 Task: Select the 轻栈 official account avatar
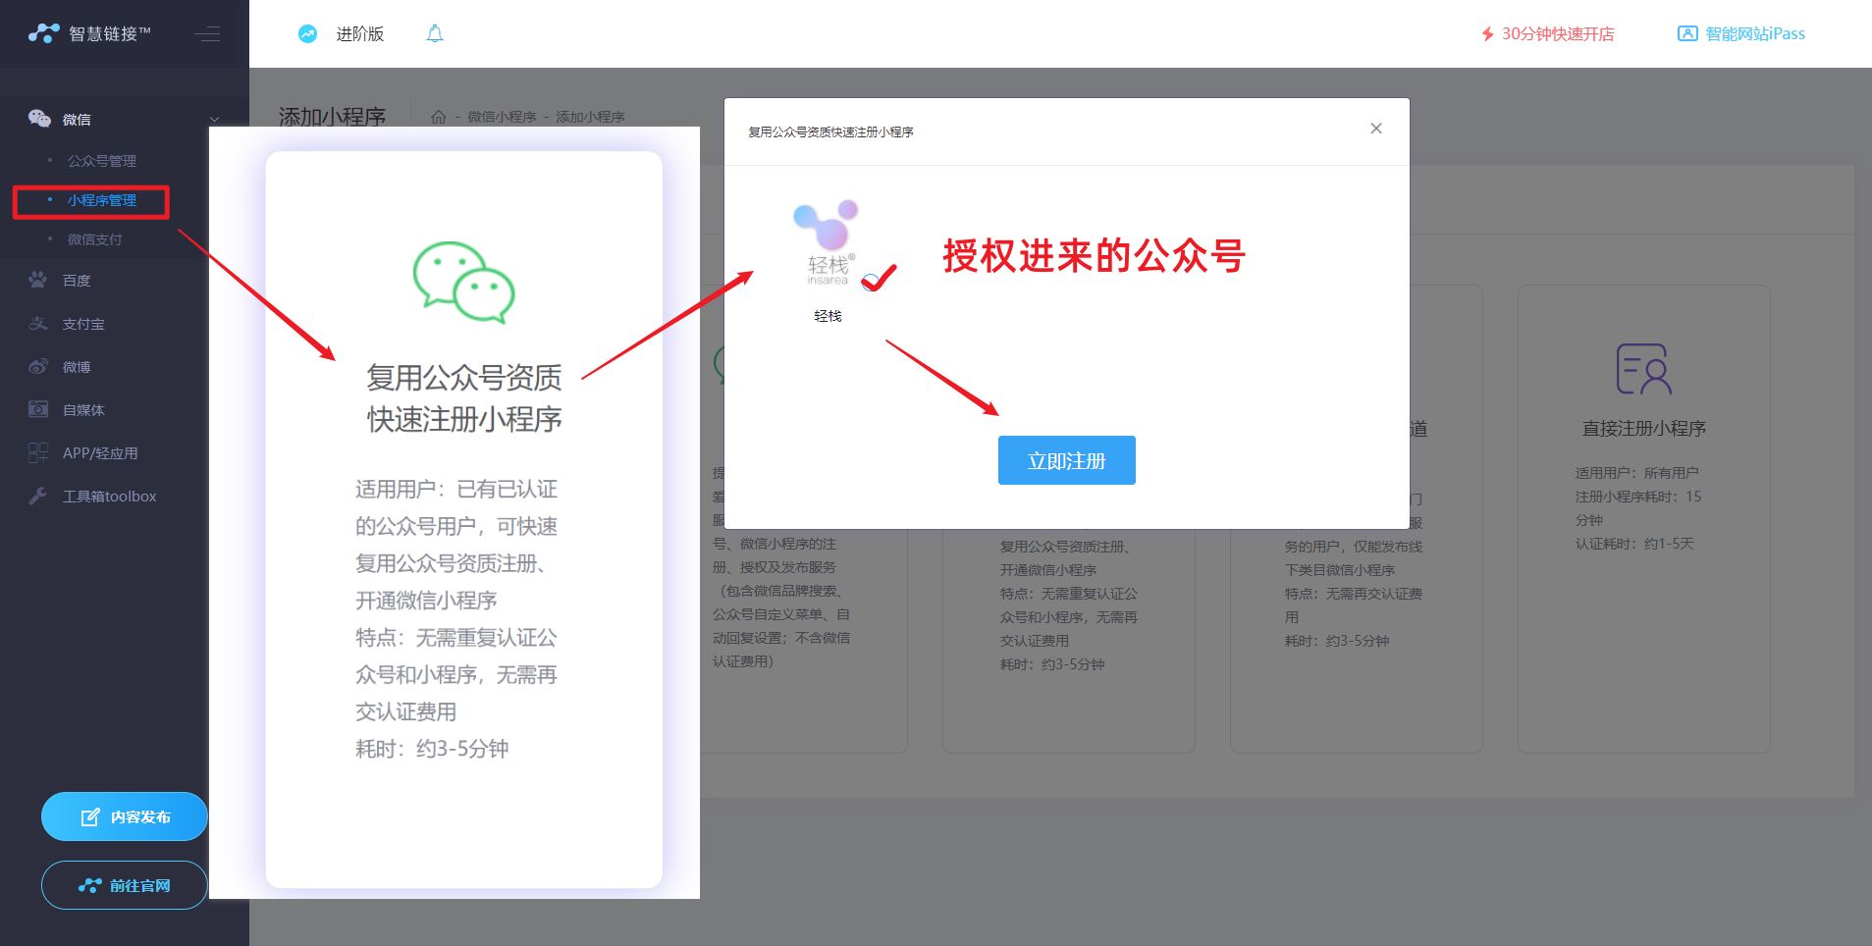828,244
